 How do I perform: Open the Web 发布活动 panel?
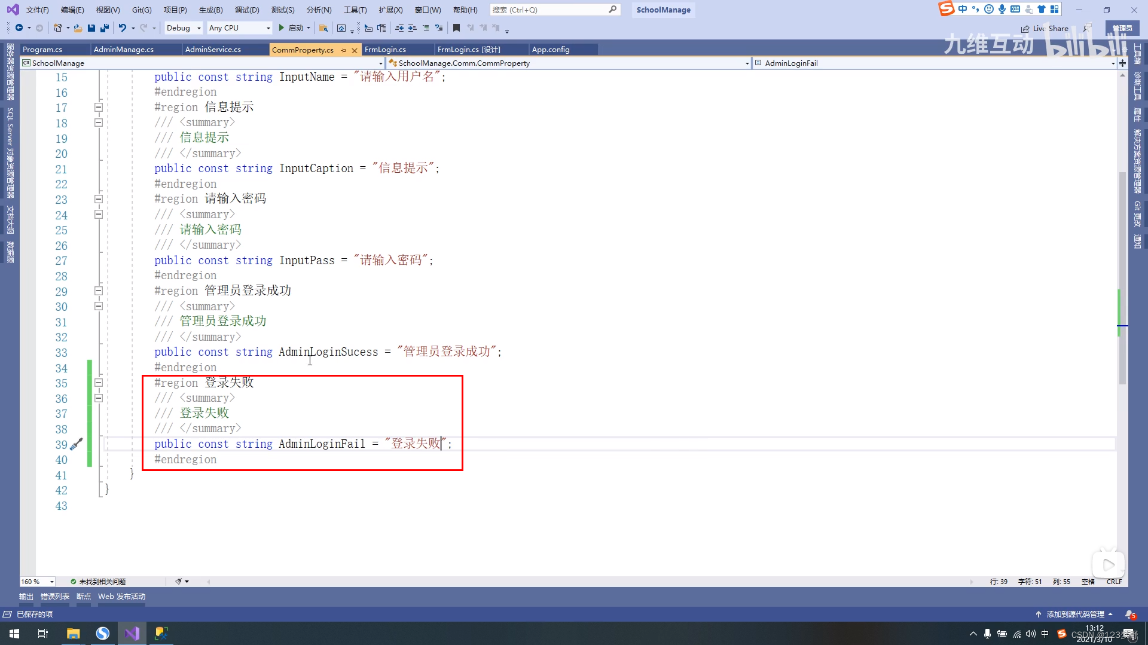(121, 596)
